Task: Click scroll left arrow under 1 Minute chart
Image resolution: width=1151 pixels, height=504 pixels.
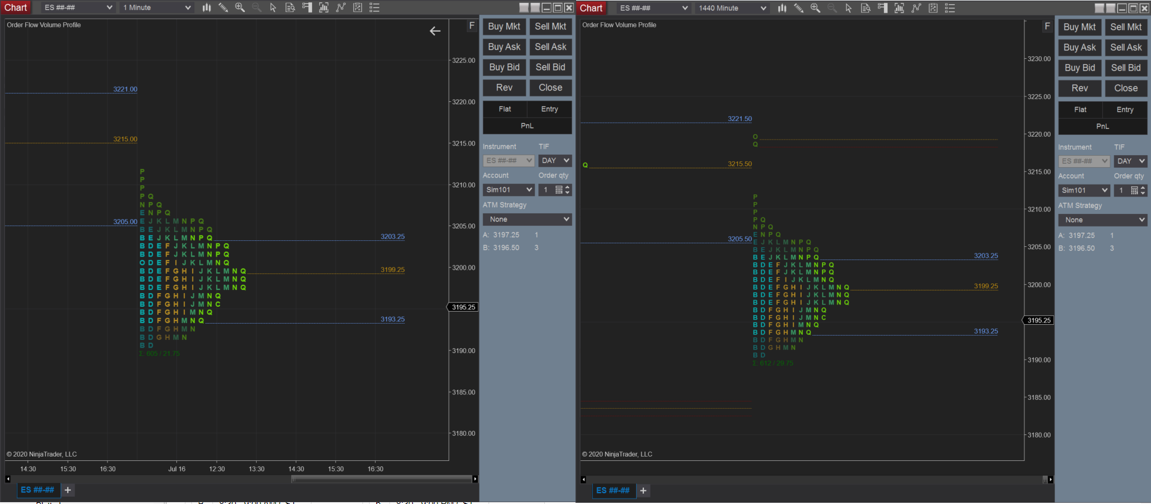Action: coord(8,479)
